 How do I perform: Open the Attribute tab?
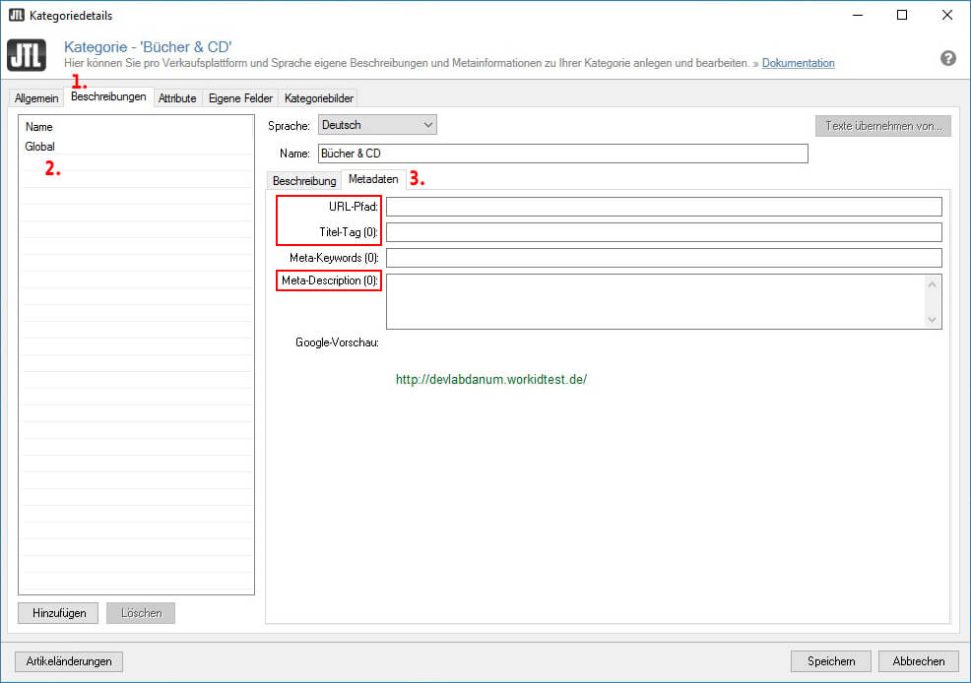coord(177,98)
